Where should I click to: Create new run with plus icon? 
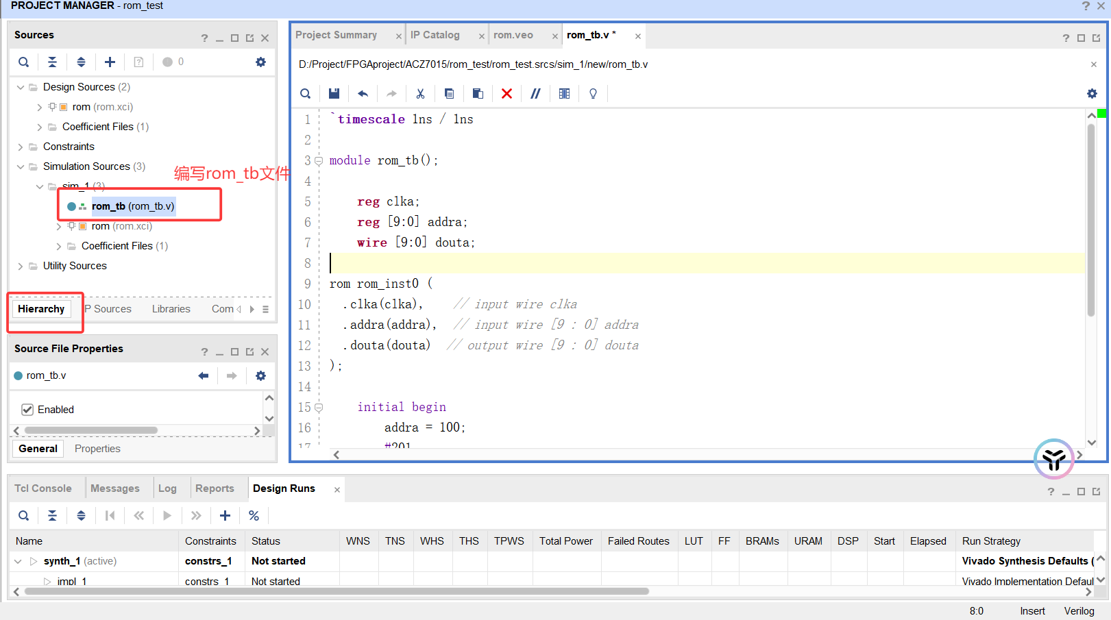(x=225, y=516)
